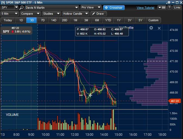Open the SPY symbol dropdown arrow
Image resolution: width=183 pixels, height=139 pixels.
(x=16, y=7)
